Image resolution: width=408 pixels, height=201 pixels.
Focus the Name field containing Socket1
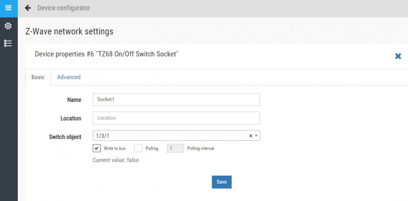176,99
